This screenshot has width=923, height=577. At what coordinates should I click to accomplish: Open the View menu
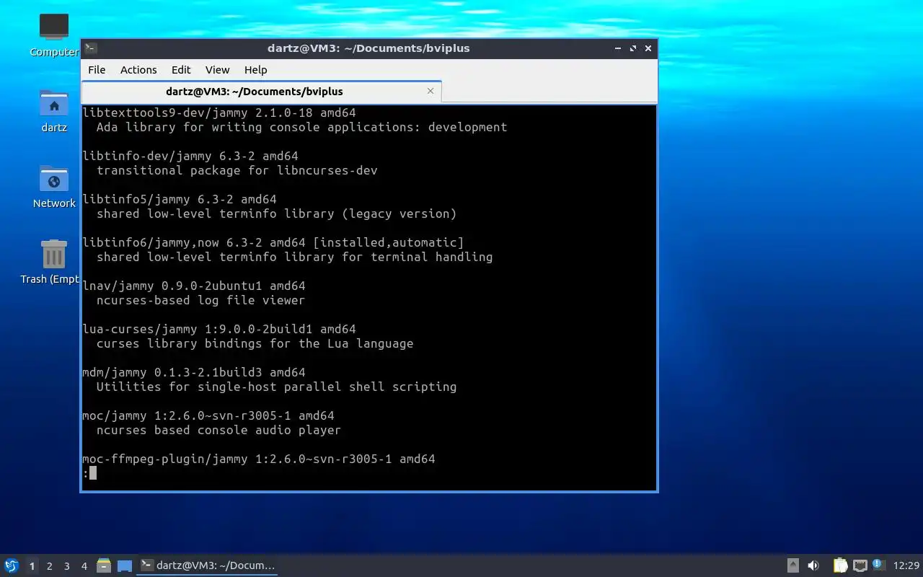tap(217, 70)
